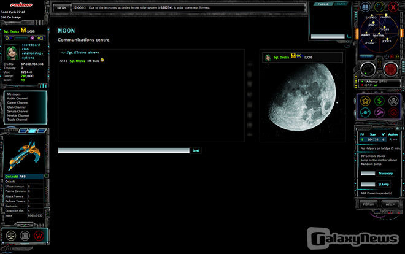Click the chat panel vertical scrollbar
405x254 pixels.
pyautogui.click(x=250, y=99)
